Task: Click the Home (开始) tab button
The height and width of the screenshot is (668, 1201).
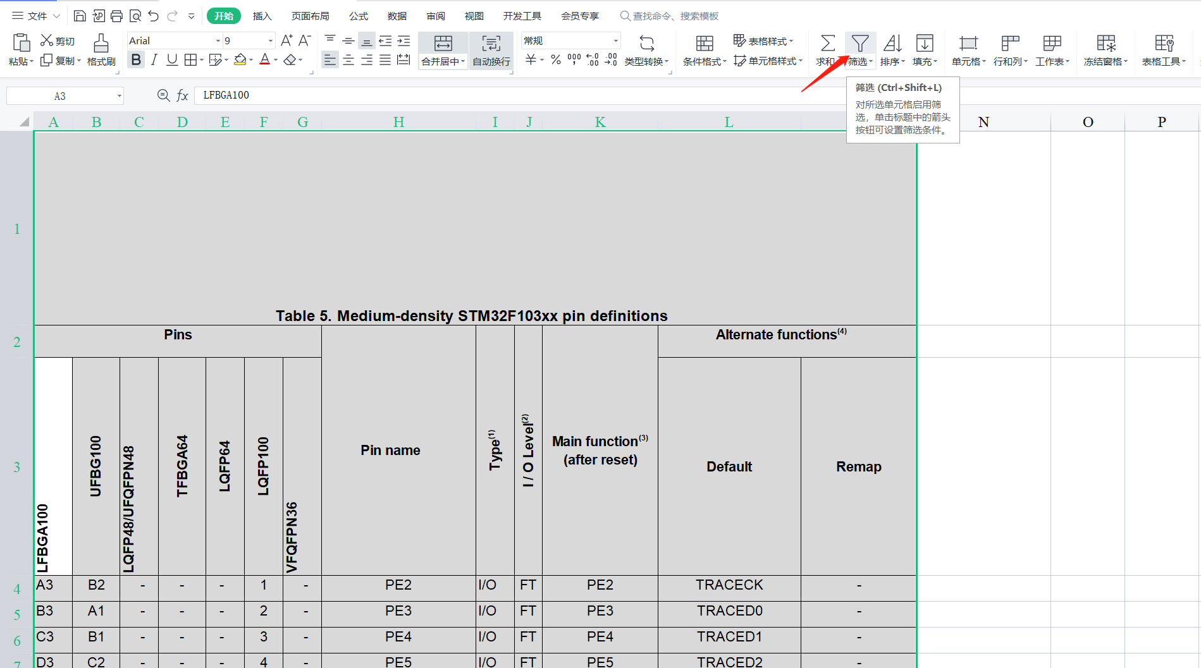Action: pos(224,16)
